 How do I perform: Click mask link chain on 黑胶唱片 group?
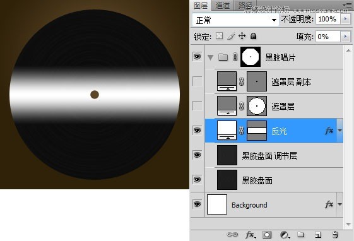(235, 57)
